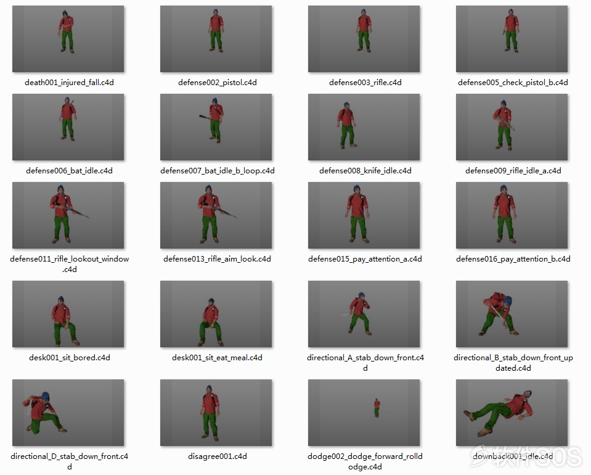
Task: Click the file name defense005_check_pistol_b.c4d
Action: click(513, 83)
